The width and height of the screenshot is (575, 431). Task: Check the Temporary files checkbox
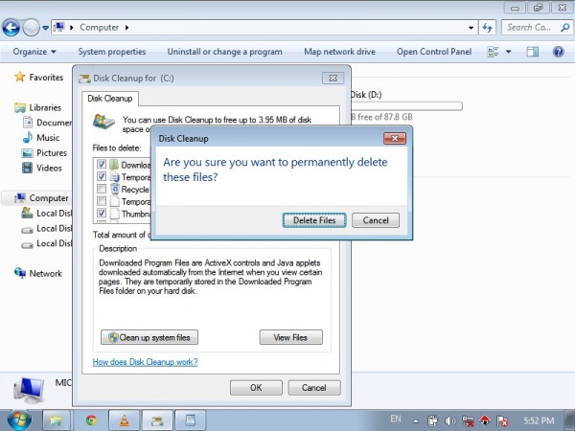102,201
